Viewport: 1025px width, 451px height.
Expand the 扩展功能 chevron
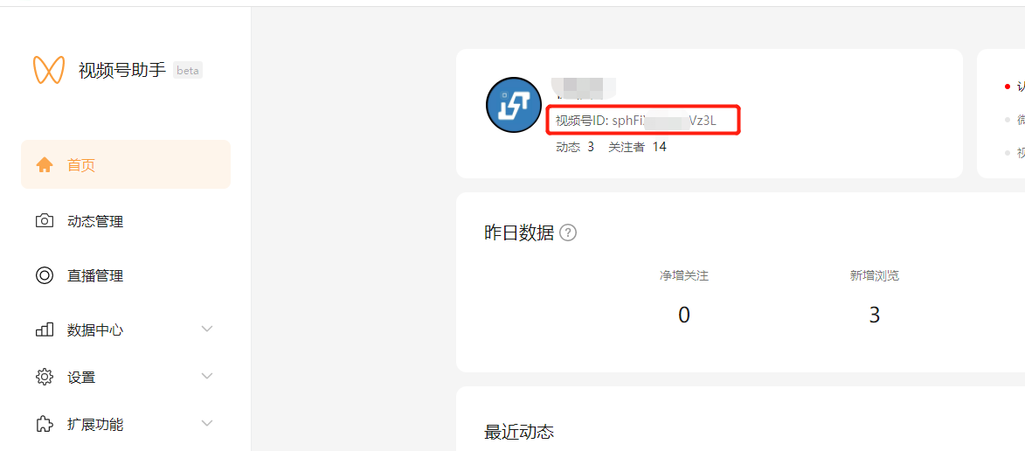[207, 423]
